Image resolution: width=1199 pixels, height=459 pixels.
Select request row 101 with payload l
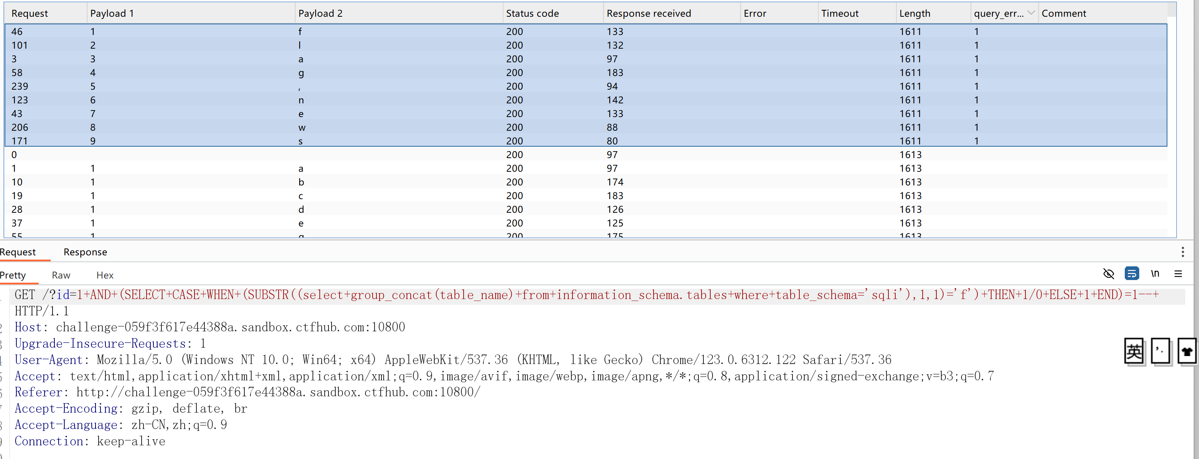click(x=585, y=45)
